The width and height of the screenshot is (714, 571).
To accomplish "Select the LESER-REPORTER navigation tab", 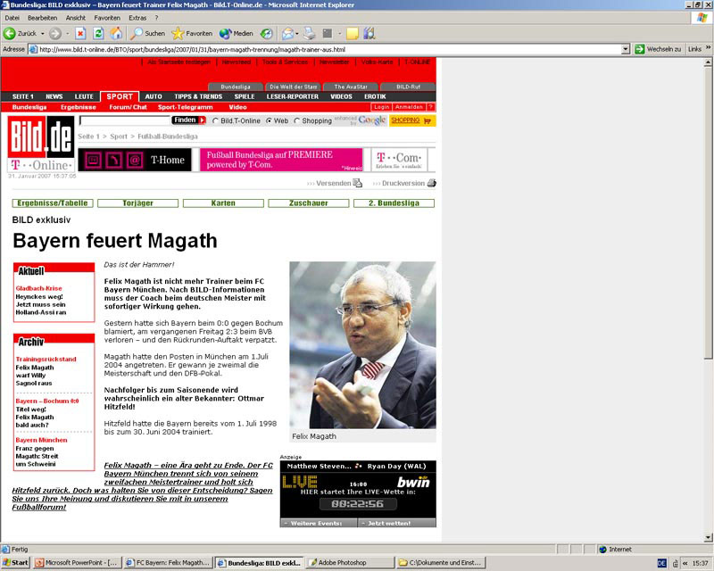I will coord(293,96).
